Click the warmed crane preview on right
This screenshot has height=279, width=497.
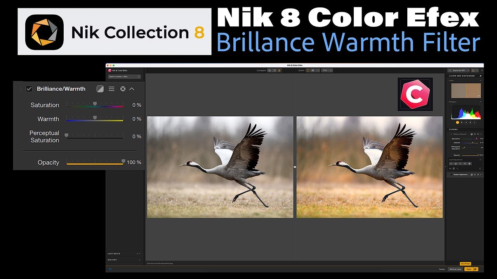(x=370, y=167)
